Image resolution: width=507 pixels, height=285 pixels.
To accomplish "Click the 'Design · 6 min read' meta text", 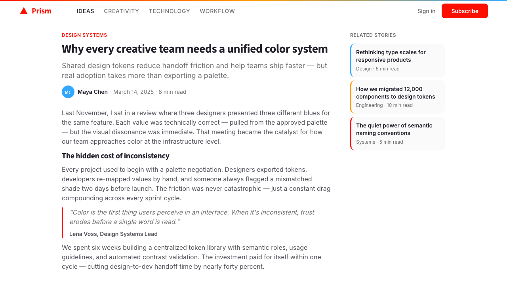I will [x=378, y=69].
